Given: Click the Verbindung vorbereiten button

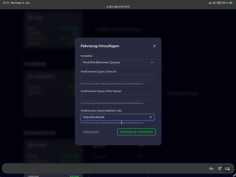Looking at the screenshot, I should pos(136,132).
